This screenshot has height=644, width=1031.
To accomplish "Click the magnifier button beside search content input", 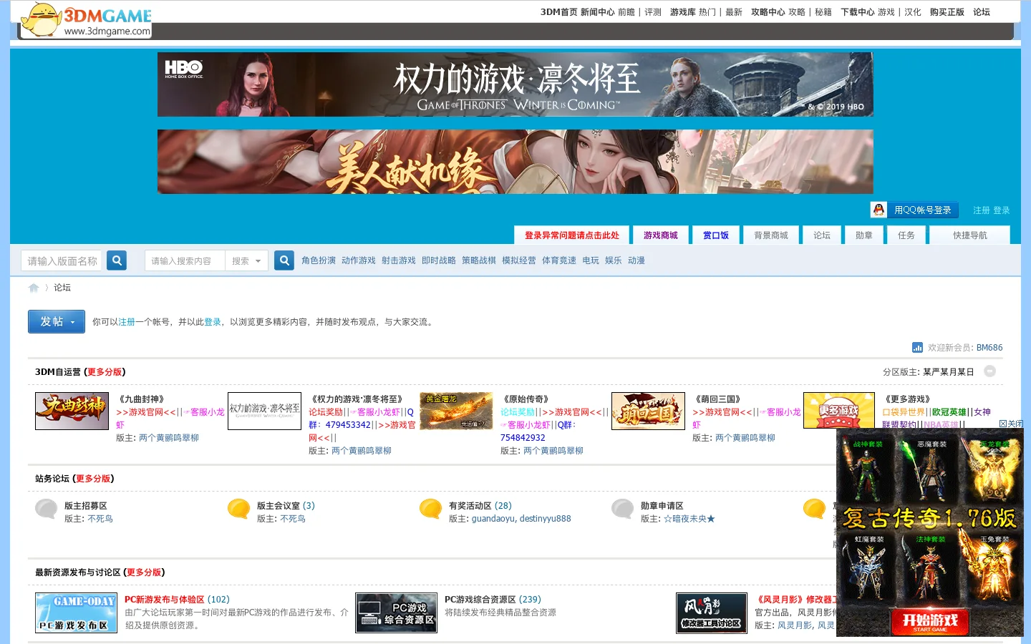I will point(284,260).
